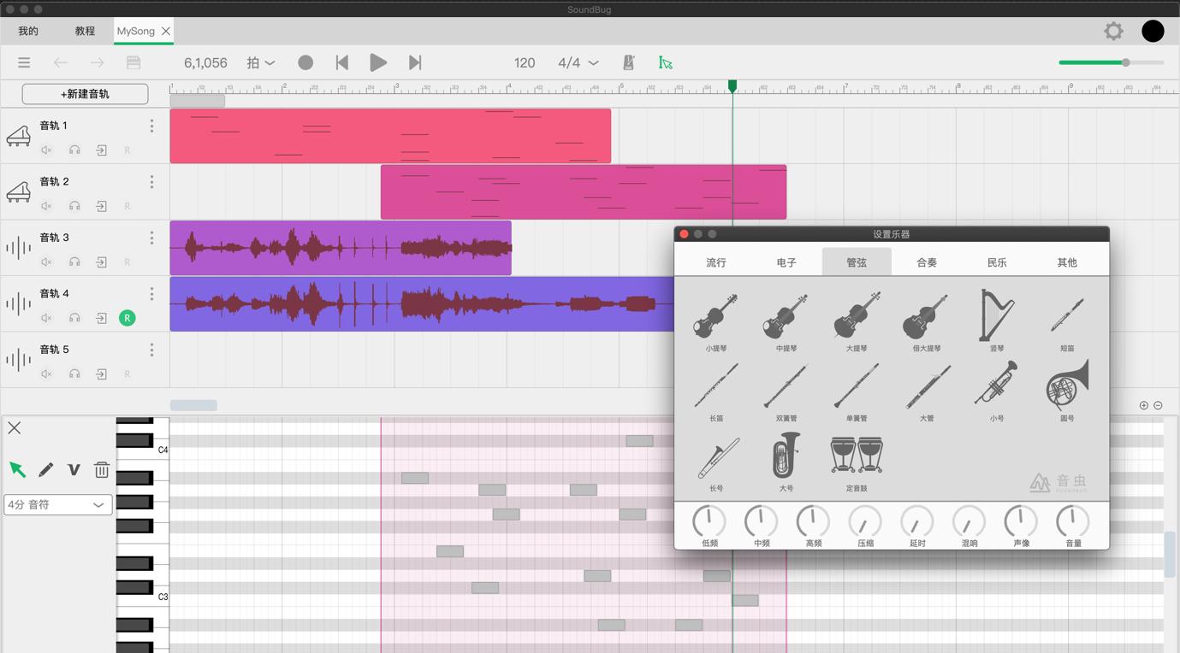The image size is (1180, 653).
Task: Open the user profile avatar
Action: (1153, 31)
